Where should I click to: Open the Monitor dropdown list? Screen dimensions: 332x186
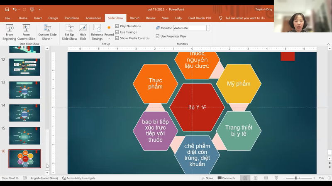point(208,28)
